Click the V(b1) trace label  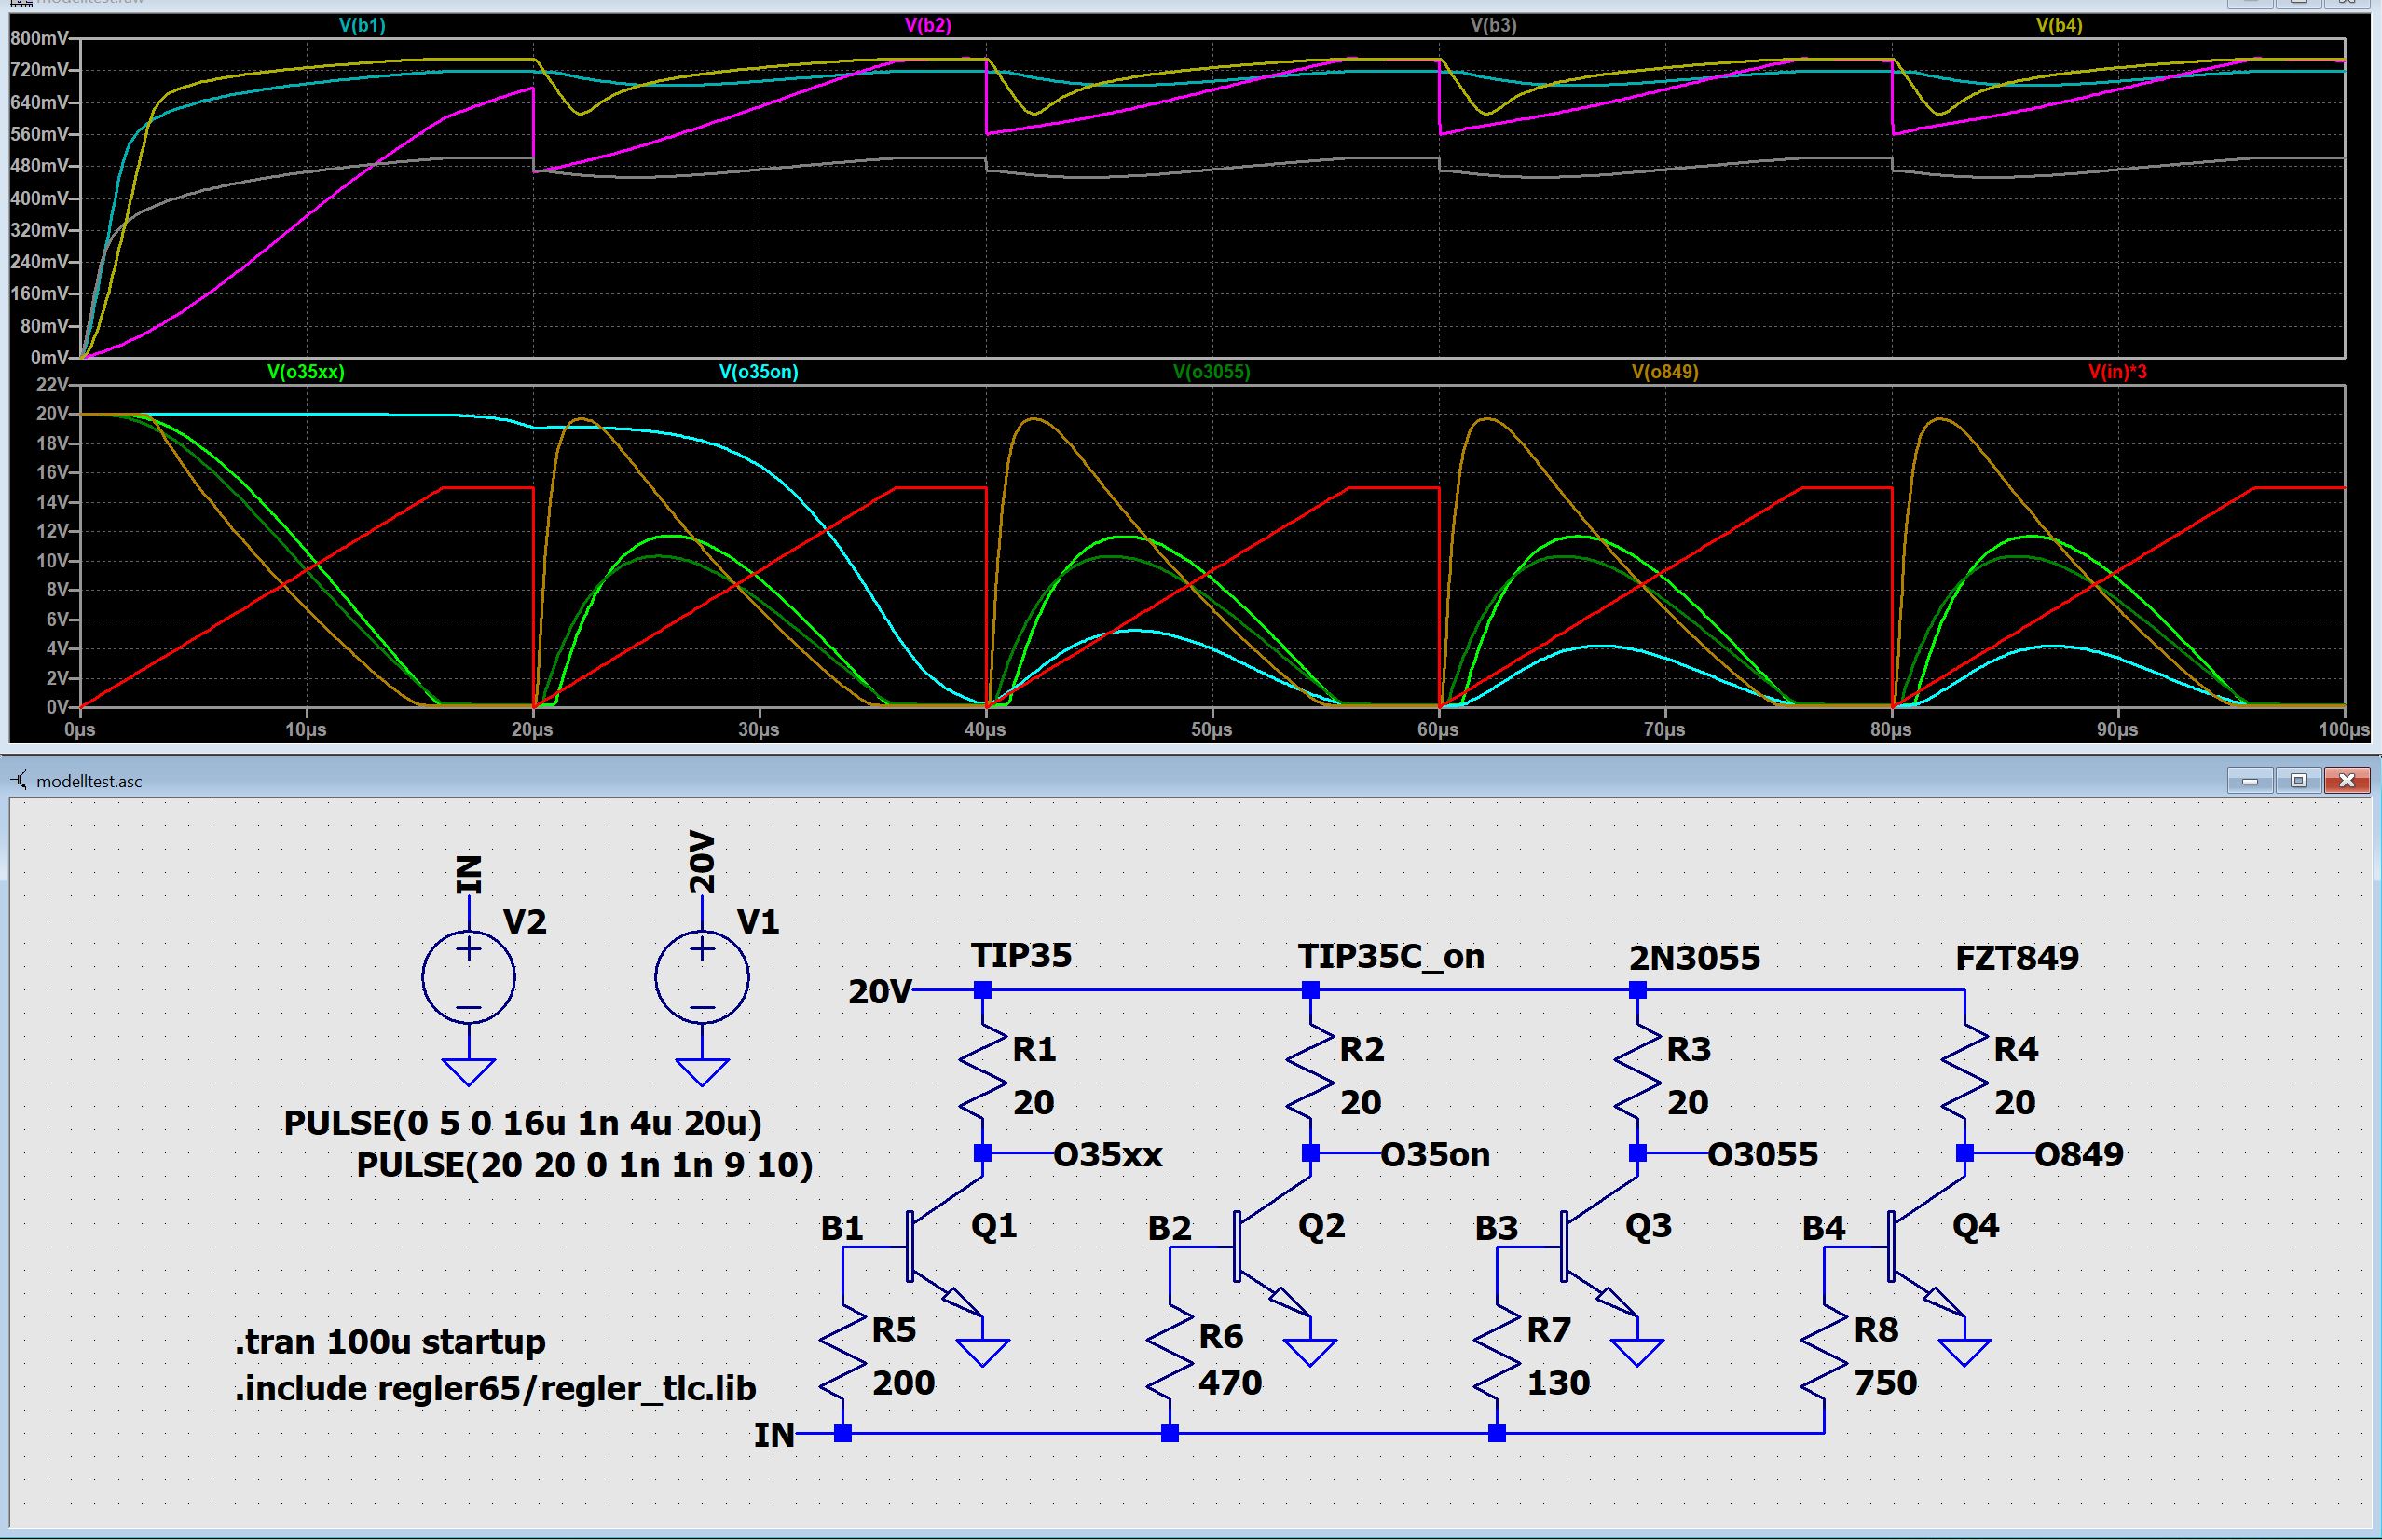point(361,25)
